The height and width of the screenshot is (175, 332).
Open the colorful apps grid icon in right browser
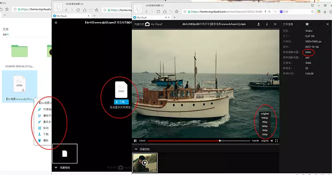pos(319,12)
